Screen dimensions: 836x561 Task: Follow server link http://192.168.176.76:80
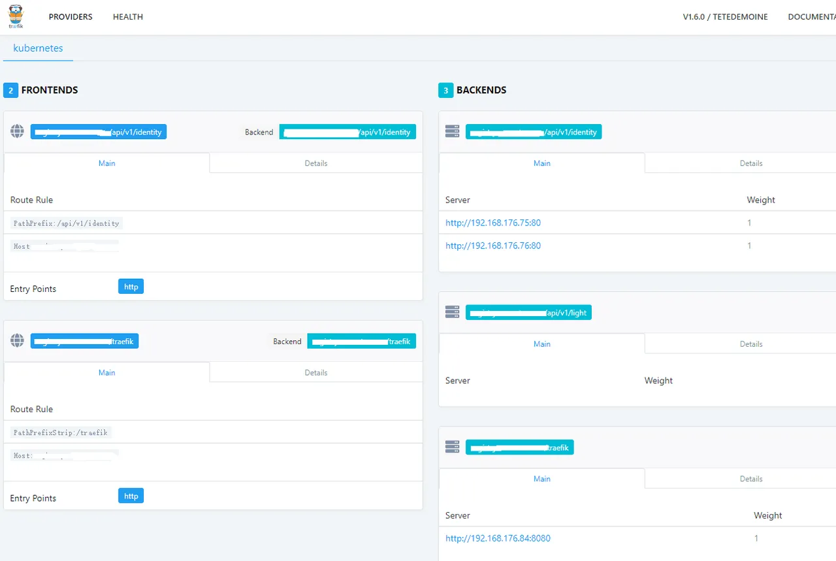[x=493, y=246]
